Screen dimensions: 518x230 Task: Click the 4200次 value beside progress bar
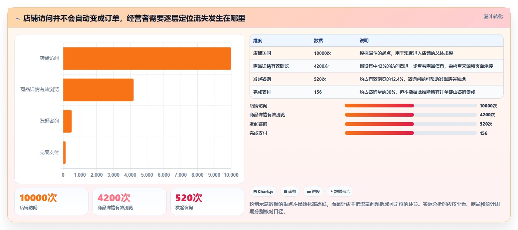point(487,115)
